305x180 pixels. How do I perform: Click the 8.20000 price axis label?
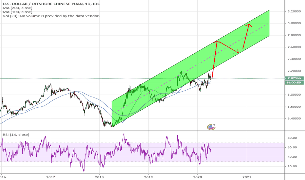pyautogui.click(x=294, y=11)
